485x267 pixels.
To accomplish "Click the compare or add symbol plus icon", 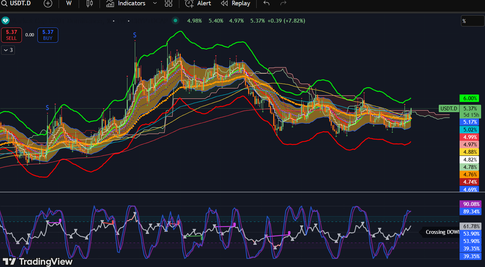I will coord(48,4).
